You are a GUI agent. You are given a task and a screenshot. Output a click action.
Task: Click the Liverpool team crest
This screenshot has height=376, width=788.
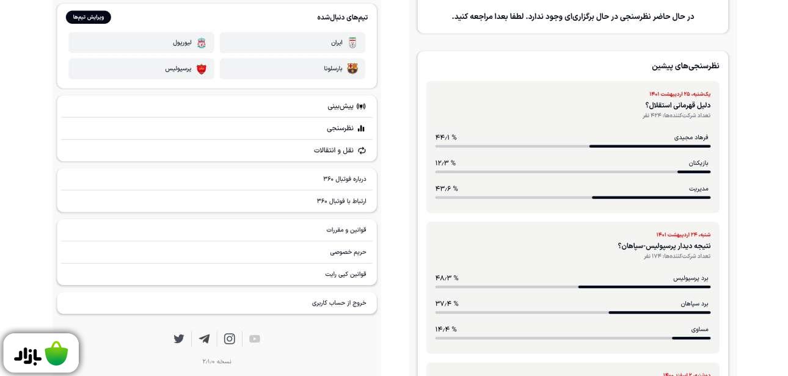click(x=201, y=43)
